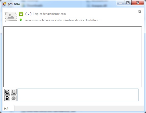The image size is (146, 113).
Task: Click the big.coder@nimbuzz.com address
Action: coord(50,14)
